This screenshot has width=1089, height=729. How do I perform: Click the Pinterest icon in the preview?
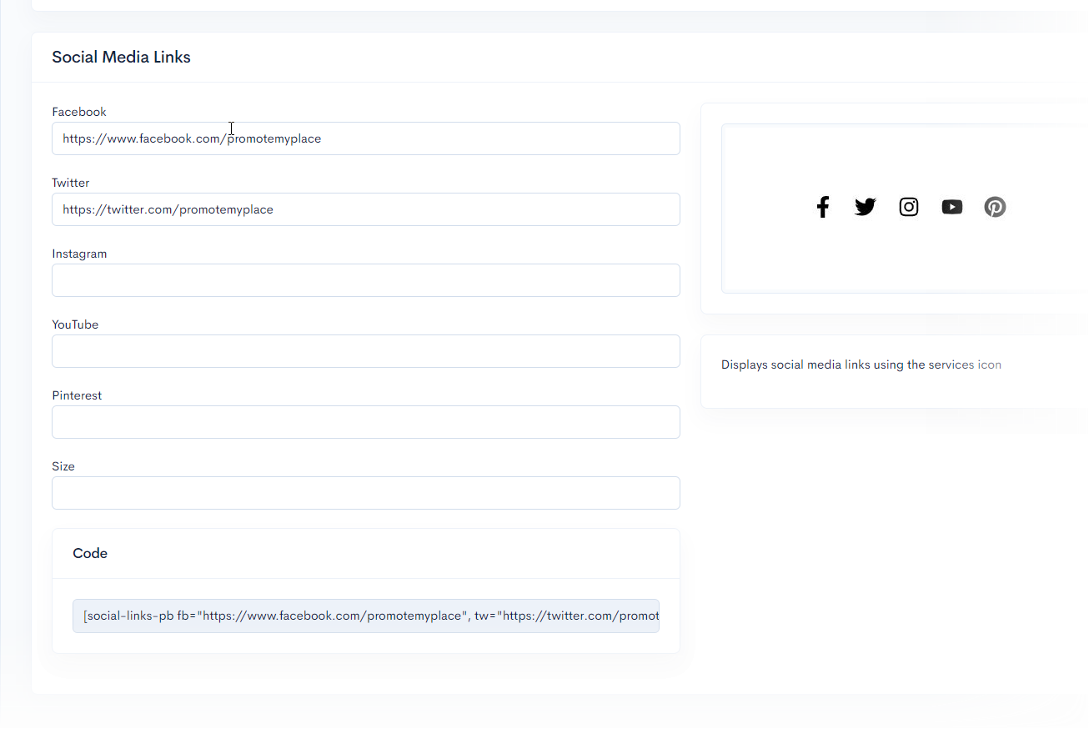click(x=995, y=207)
